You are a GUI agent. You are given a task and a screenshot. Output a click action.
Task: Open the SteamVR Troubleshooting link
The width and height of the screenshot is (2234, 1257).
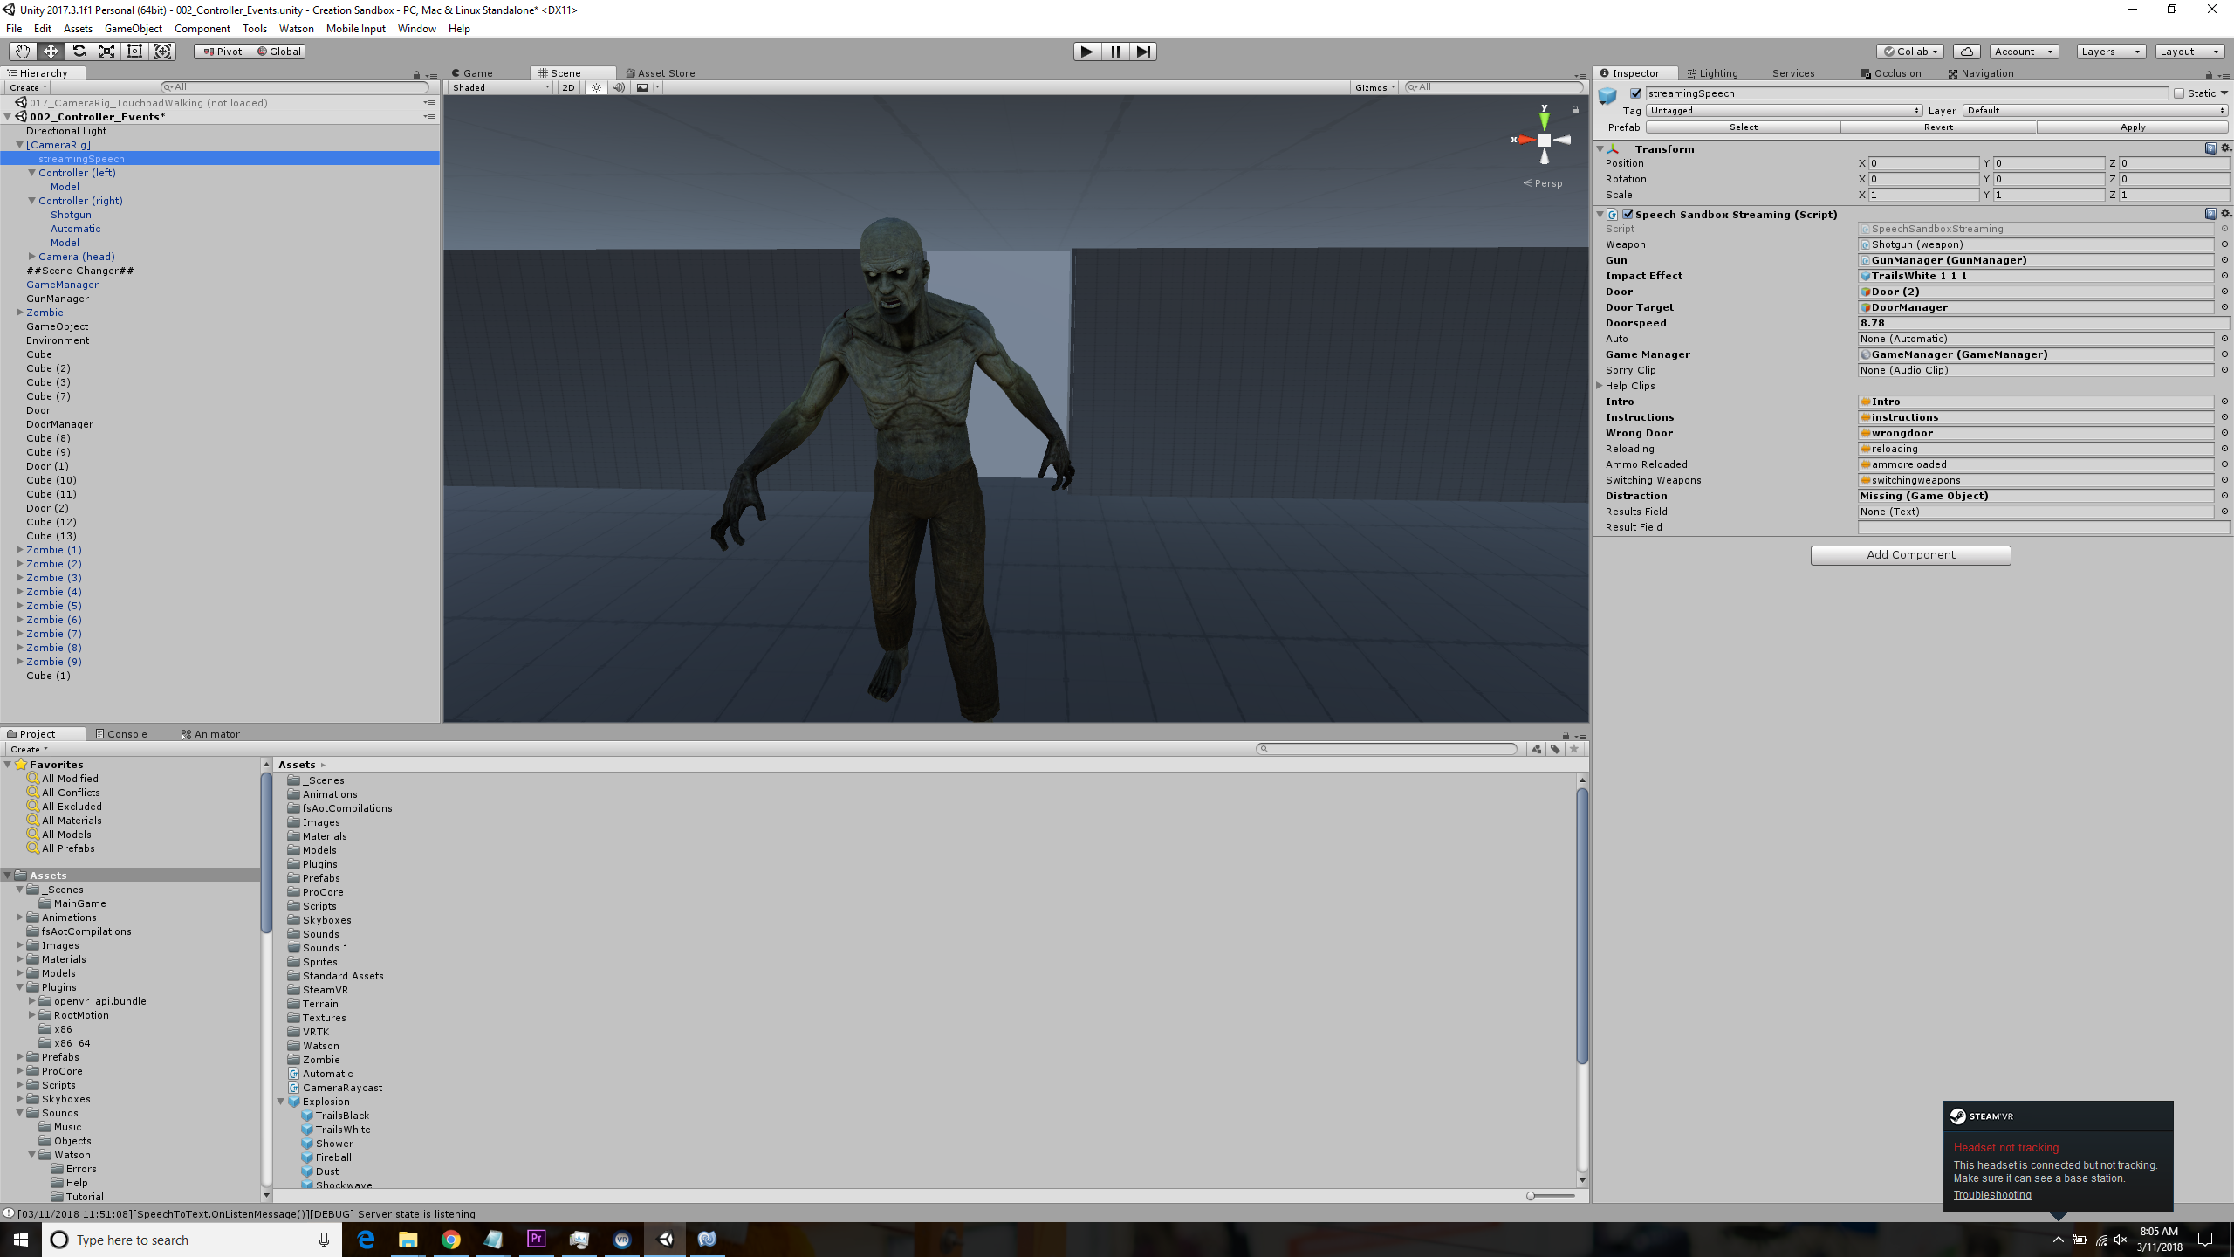1991,1195
